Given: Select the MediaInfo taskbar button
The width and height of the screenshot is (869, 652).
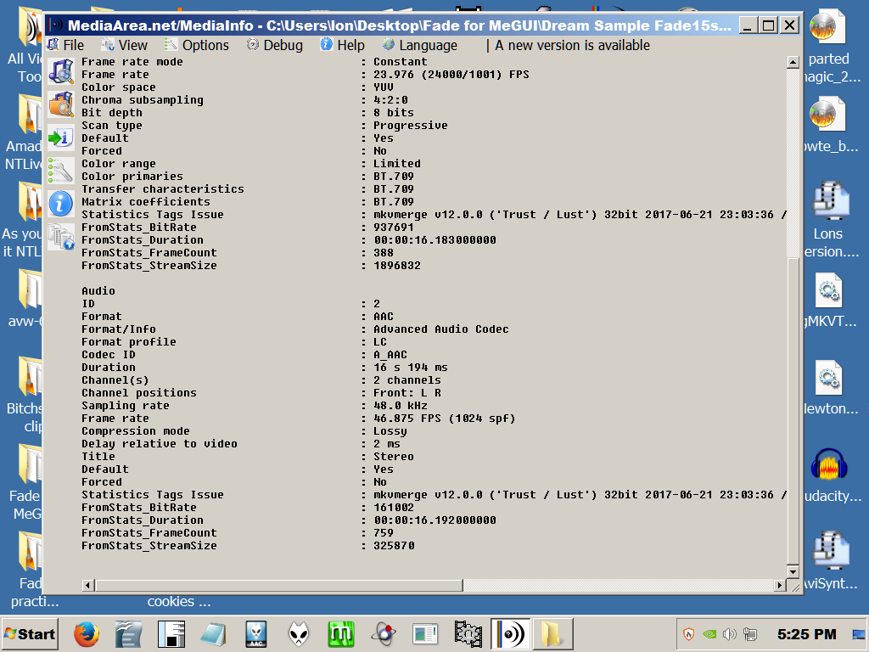Looking at the screenshot, I should pos(510,634).
